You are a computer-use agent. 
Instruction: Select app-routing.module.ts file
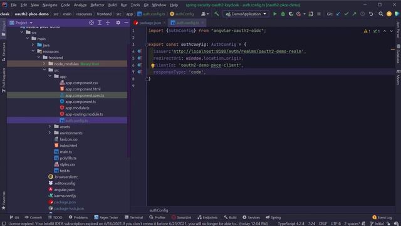pos(84,114)
